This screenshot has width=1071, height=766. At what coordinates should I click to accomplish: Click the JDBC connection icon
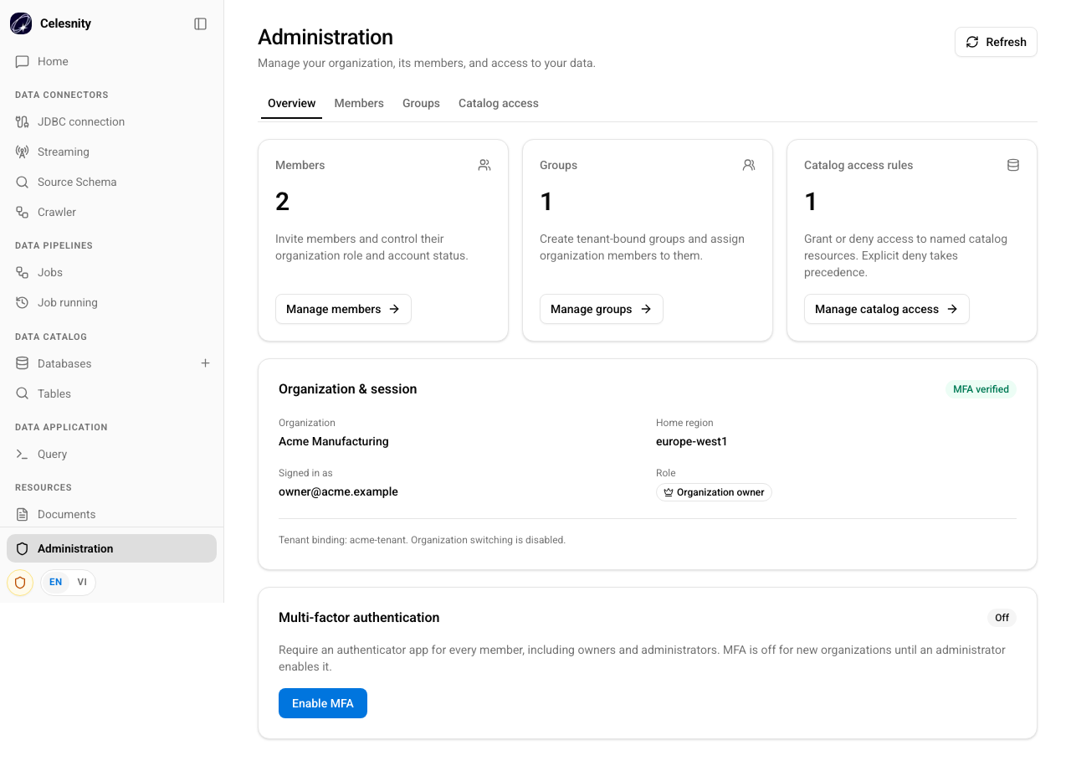tap(23, 121)
